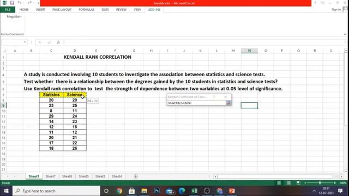Open the Windows Start menu
The image size is (349, 196).
[6, 191]
